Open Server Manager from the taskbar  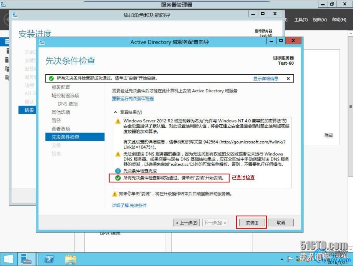pyautogui.click(x=26, y=259)
